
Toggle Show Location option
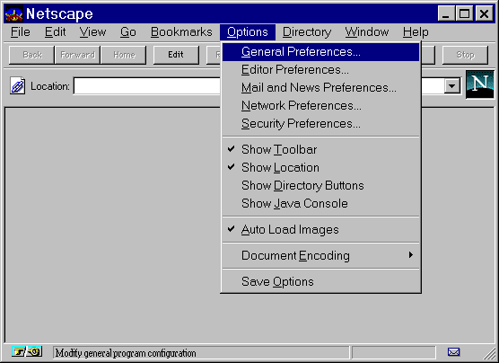(320, 167)
